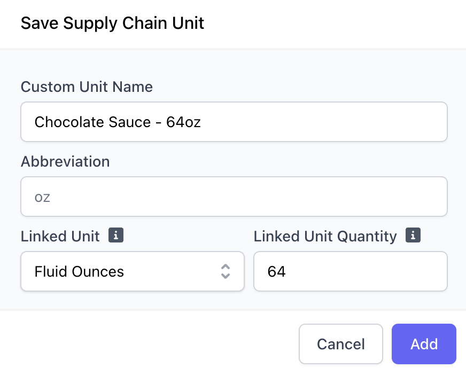Viewport: 466px width, 376px height.
Task: Click the Add button
Action: coord(424,344)
